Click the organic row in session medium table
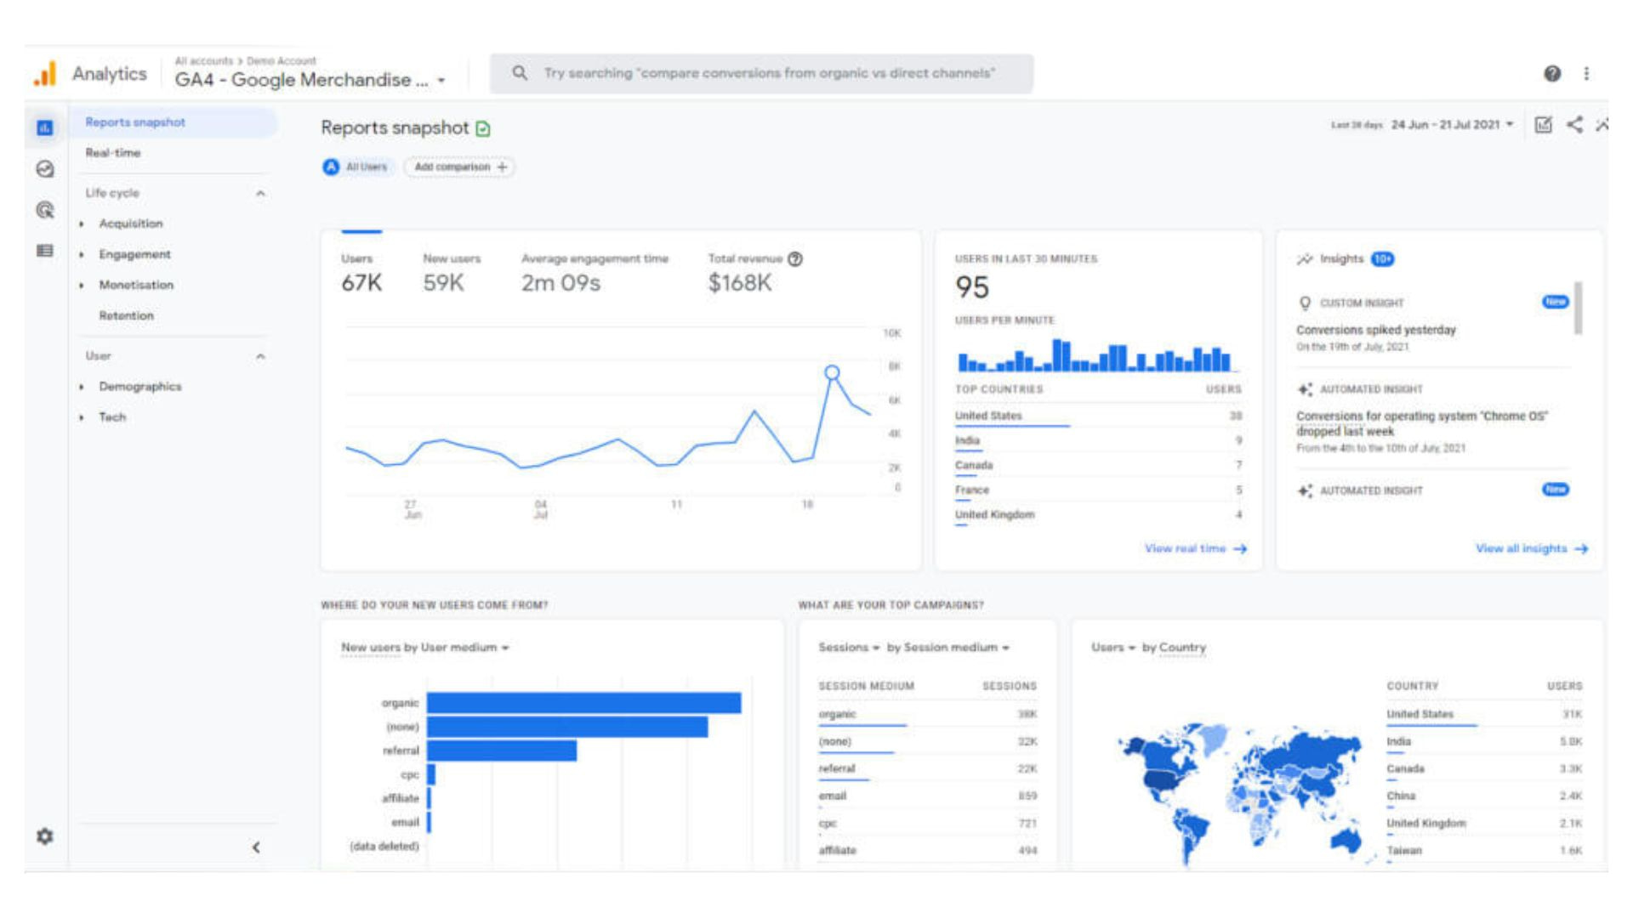Viewport: 1633px width, 918px height. click(x=928, y=715)
